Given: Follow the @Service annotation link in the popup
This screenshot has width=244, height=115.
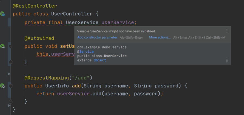Looking at the screenshot, I should [85, 52].
